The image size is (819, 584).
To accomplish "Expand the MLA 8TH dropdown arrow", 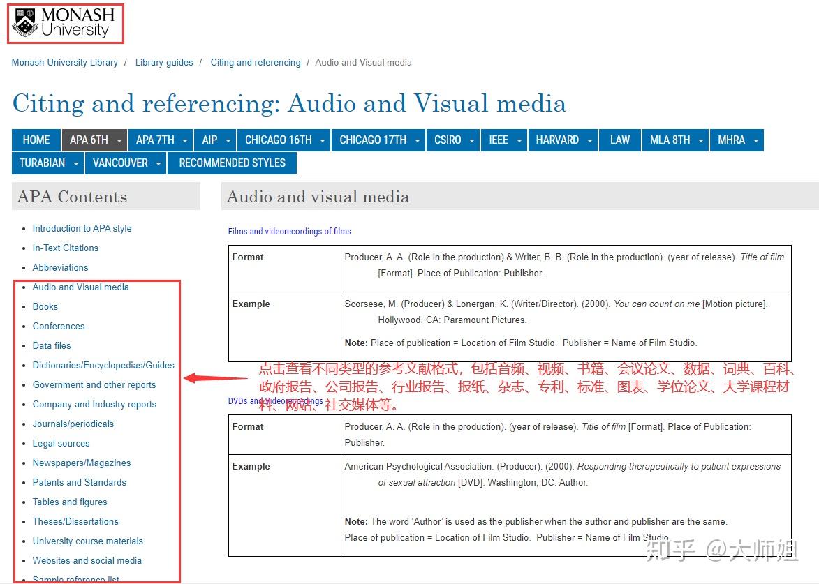I will click(x=701, y=140).
